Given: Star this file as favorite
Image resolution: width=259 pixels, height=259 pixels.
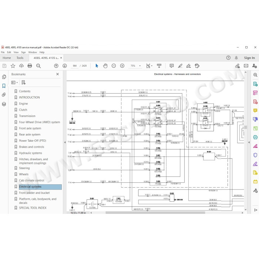Looking at the screenshot, I should (13, 66).
